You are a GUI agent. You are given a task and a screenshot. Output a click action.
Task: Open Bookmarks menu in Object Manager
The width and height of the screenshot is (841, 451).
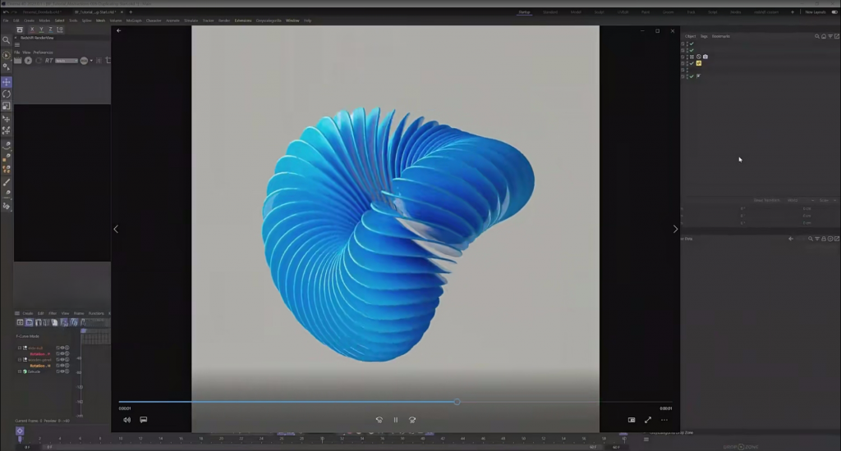pyautogui.click(x=721, y=36)
